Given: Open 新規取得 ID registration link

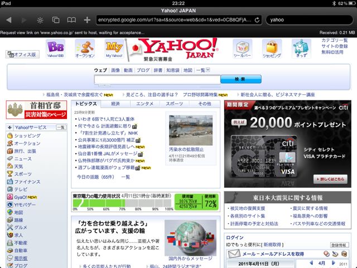Looking at the screenshot, I should tap(272, 245).
